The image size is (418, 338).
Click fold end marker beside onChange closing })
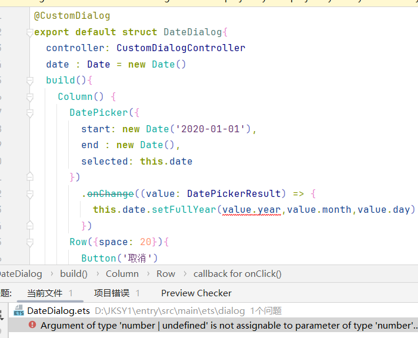click(30, 225)
